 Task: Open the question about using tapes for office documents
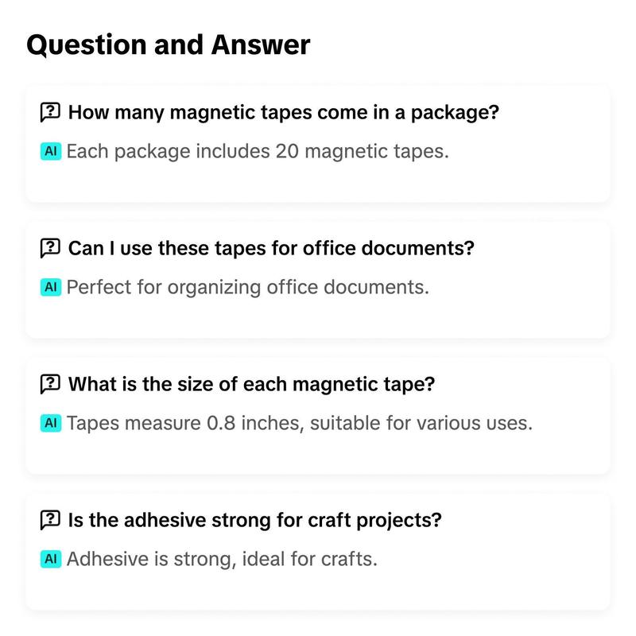pos(271,248)
